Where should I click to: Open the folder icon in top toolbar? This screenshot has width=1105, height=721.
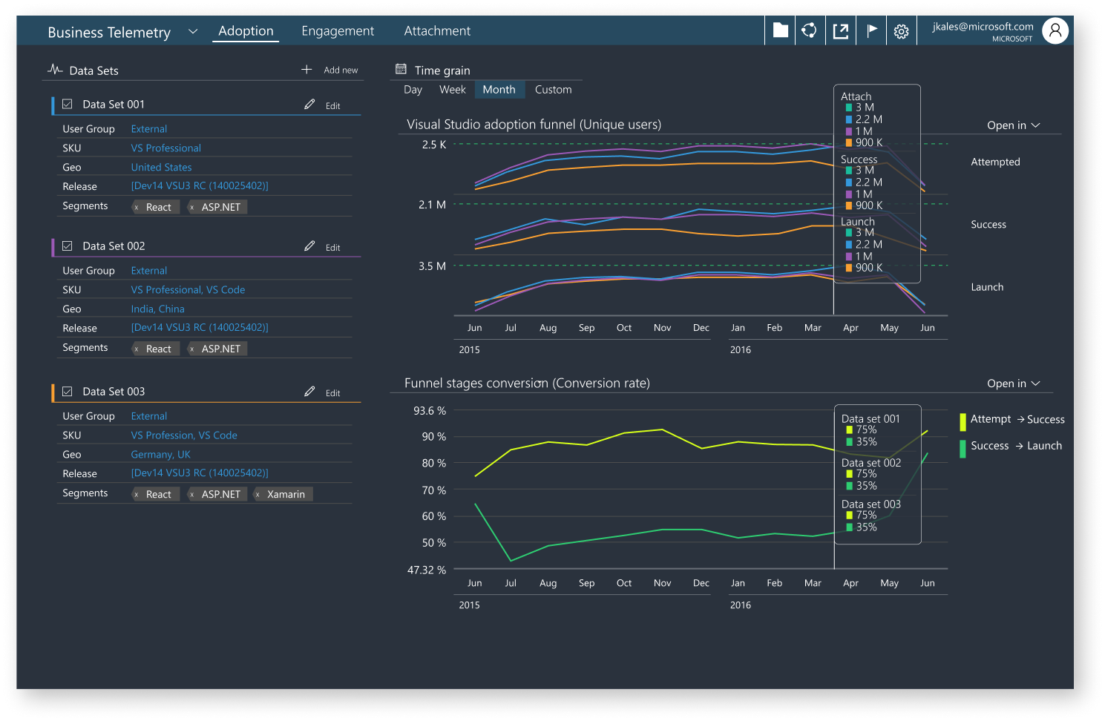(780, 30)
